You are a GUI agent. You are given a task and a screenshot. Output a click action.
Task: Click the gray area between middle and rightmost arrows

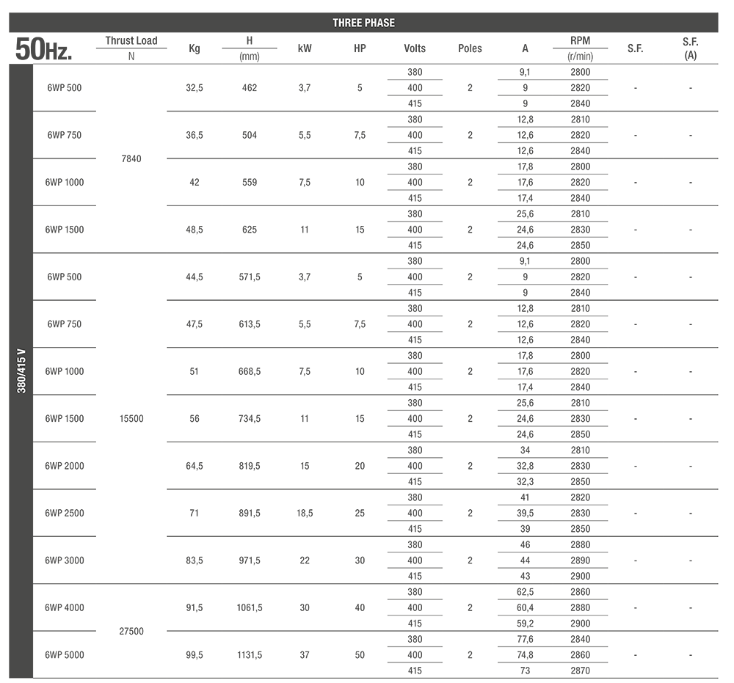point(413,48)
